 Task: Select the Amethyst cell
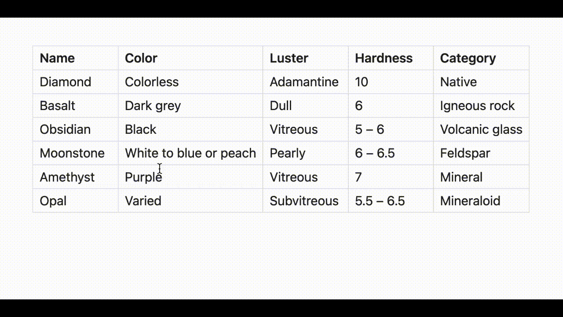coord(67,177)
